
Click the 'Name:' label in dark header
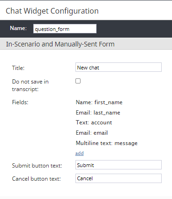(18, 28)
